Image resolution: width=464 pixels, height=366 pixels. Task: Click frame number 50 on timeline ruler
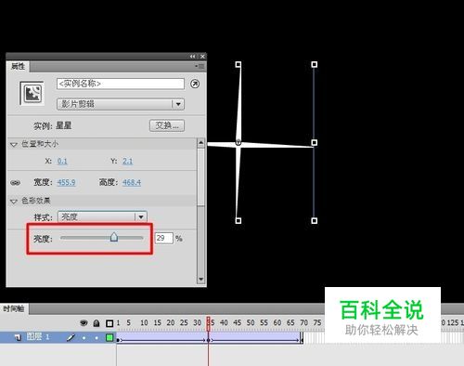pos(251,323)
